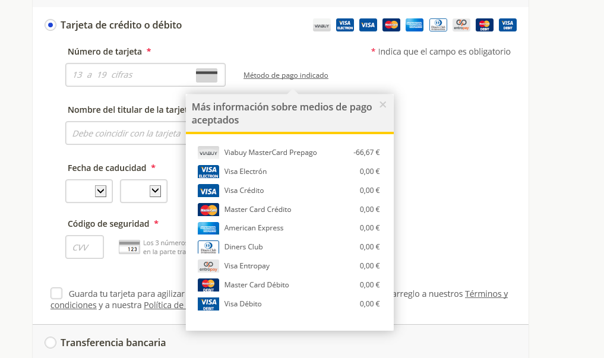604x358 pixels.
Task: Click the Visa Entropay label
Action: click(x=247, y=266)
